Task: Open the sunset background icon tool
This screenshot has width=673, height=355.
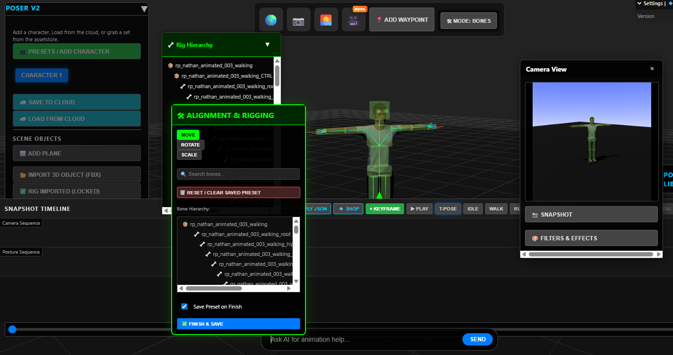Action: (x=326, y=19)
